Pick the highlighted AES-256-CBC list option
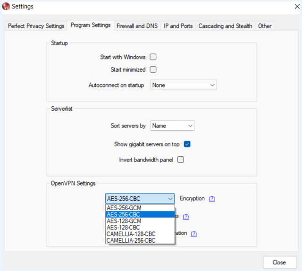 (140, 214)
